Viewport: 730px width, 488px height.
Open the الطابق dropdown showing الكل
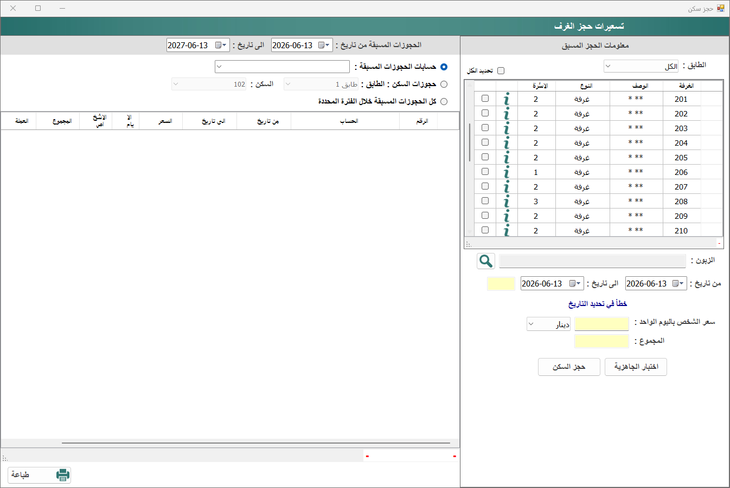[641, 66]
